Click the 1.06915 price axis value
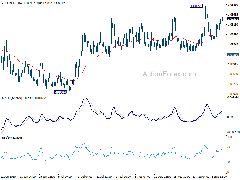 click(233, 64)
